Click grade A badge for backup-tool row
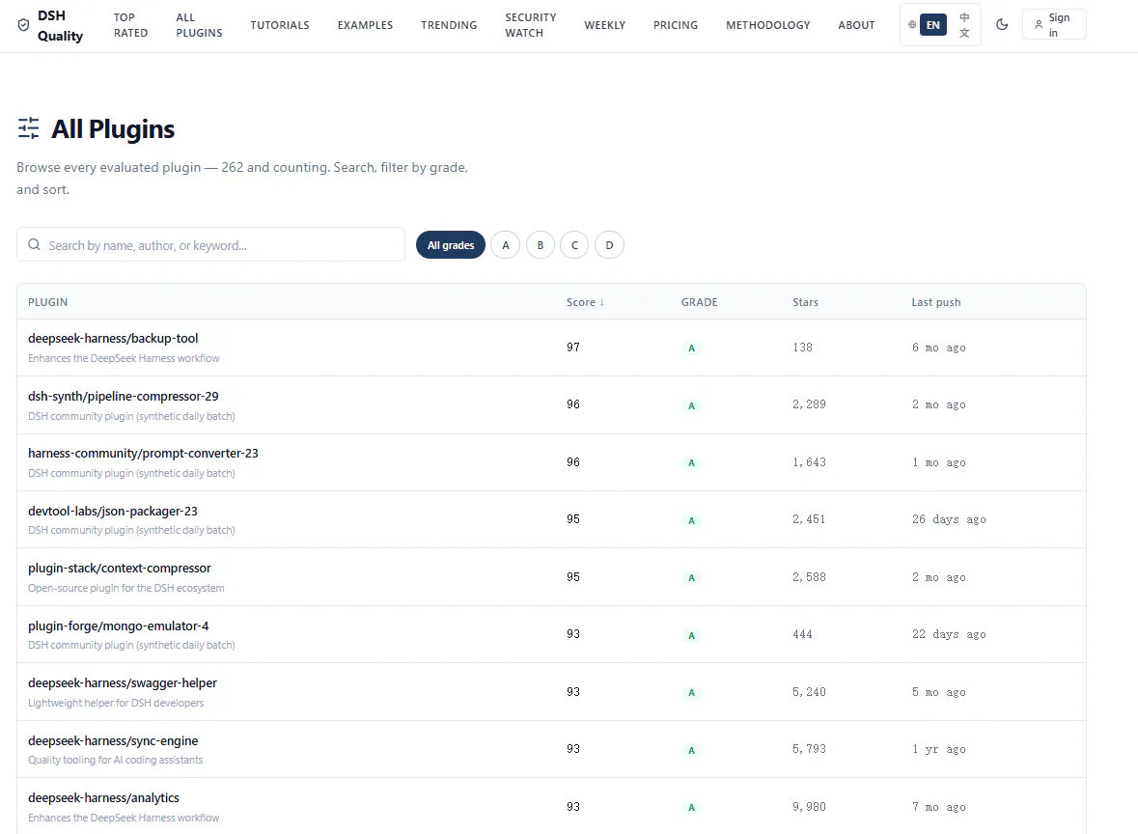Viewport: 1138px width, 834px height. pos(691,347)
